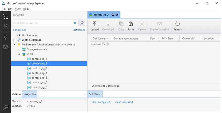
Task: Open the File menu
Action: 3,9
